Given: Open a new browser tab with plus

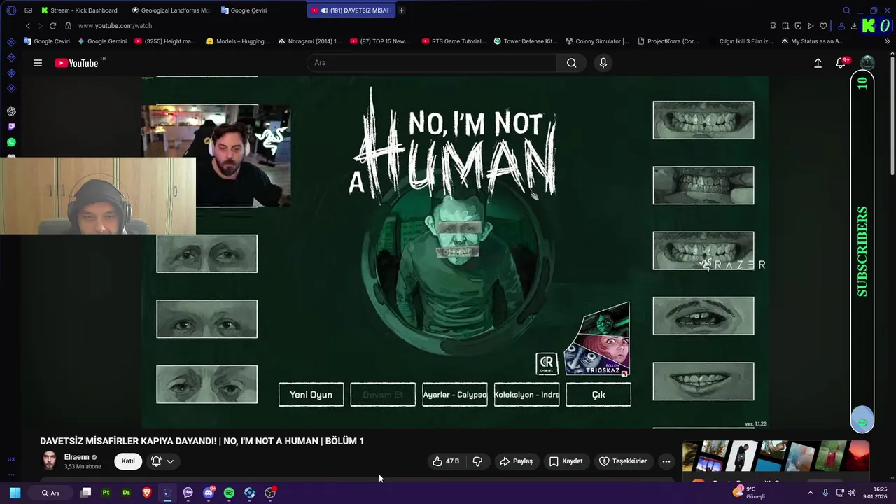Looking at the screenshot, I should (401, 10).
